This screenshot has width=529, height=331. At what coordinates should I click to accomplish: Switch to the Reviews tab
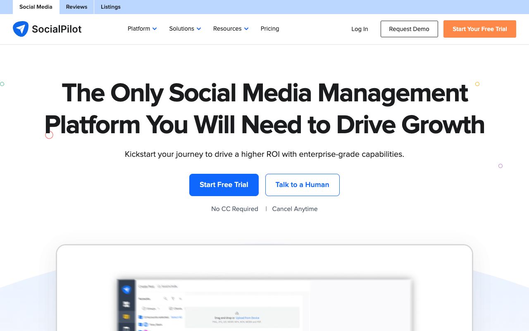(x=76, y=7)
